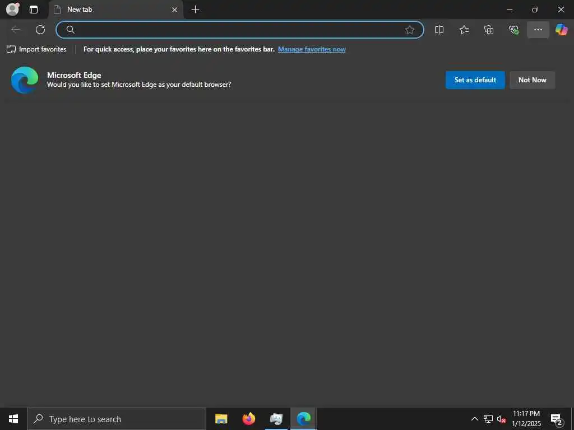Minimize the Edge window
The image size is (574, 430).
coord(509,10)
